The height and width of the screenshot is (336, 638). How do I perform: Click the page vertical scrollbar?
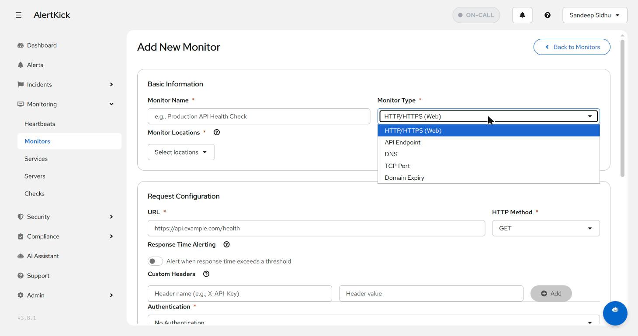622,108
